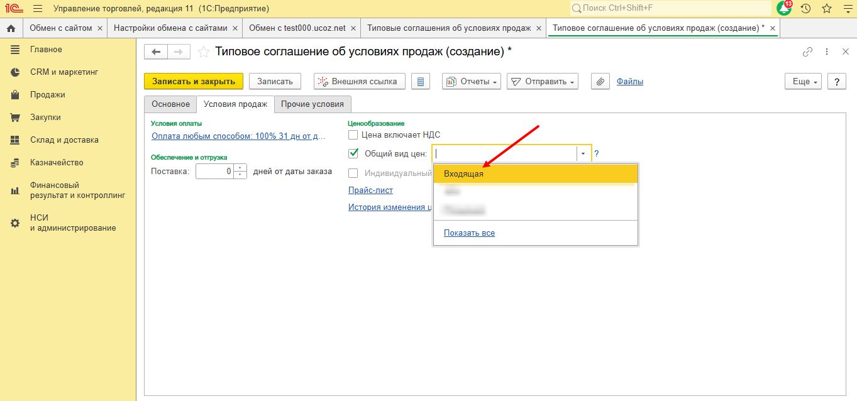Screen dimensions: 857x401
Task: Switch to the 'Прочие условия' tab
Action: coord(312,104)
